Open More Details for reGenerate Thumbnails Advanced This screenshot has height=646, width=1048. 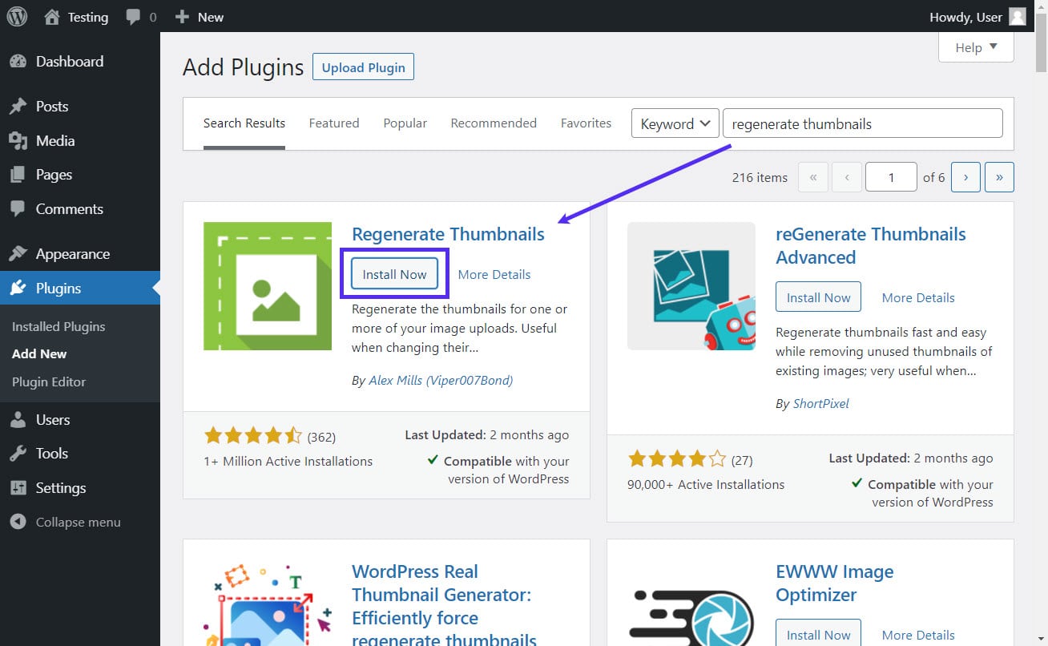917,297
